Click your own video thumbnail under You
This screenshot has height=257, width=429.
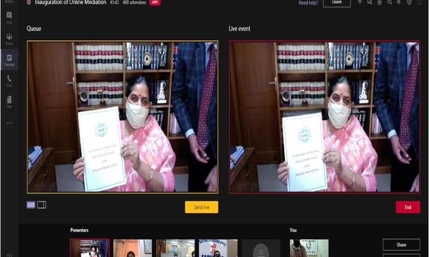pos(309,248)
